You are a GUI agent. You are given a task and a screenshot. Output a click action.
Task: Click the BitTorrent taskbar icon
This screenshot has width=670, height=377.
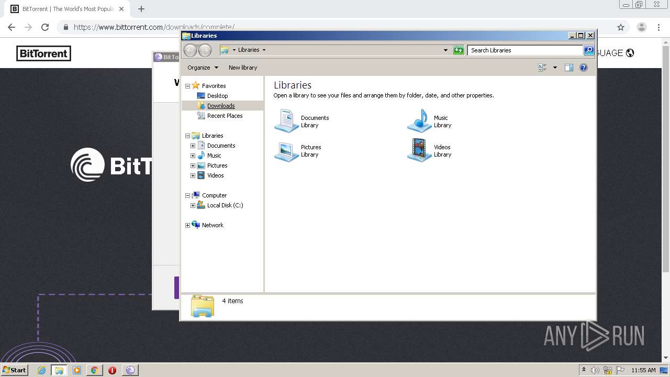(130, 370)
